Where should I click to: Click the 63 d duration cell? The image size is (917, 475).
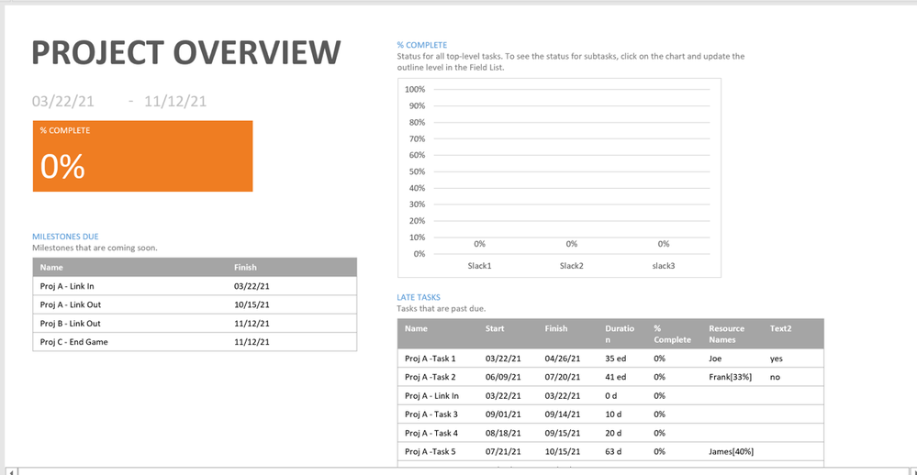tap(613, 452)
